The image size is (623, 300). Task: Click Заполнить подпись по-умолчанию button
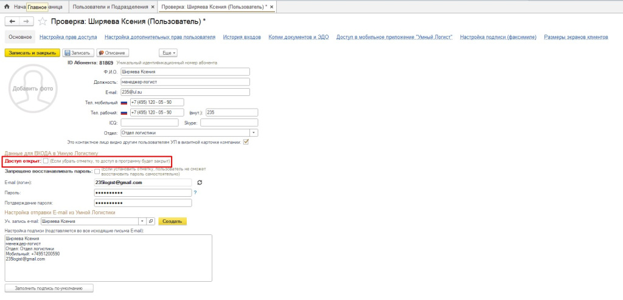(49, 288)
